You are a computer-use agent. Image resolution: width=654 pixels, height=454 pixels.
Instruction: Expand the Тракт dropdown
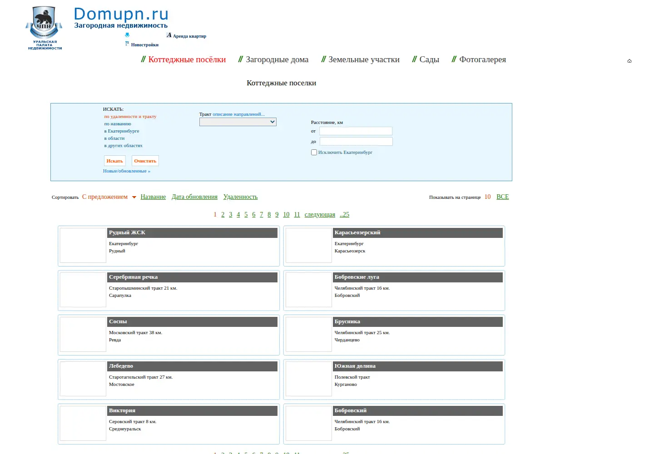click(x=238, y=122)
